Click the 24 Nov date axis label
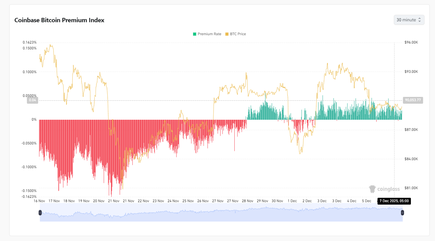 tap(173, 201)
